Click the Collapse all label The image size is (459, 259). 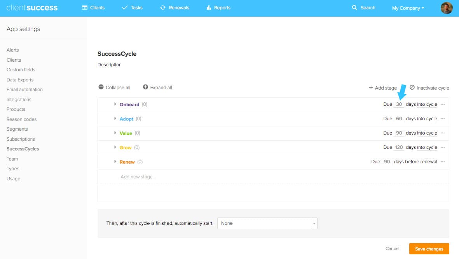coord(118,87)
